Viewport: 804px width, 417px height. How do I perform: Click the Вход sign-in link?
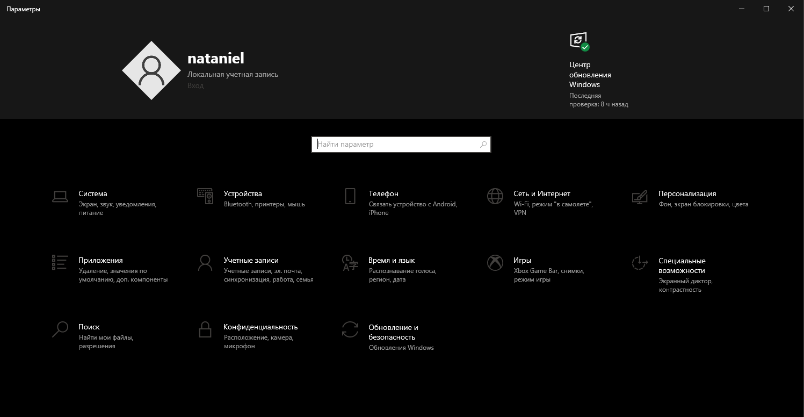[195, 86]
